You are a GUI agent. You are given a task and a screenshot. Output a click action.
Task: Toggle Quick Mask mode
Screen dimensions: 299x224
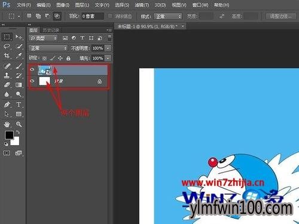tap(7, 153)
